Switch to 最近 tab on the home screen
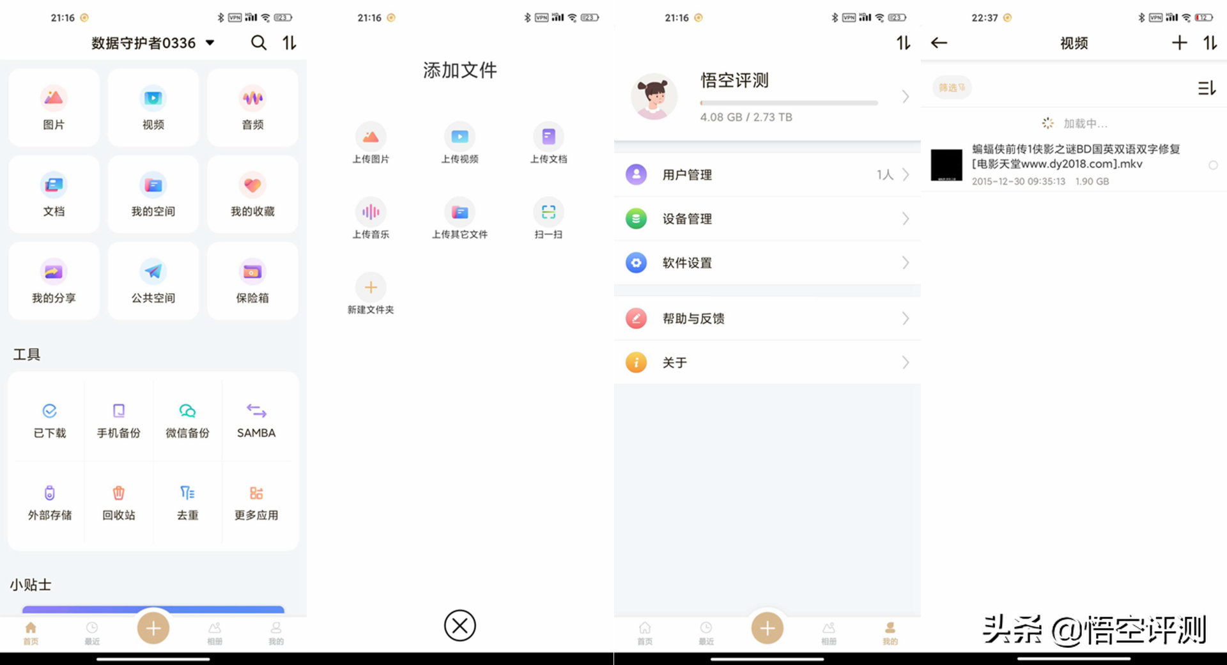 click(92, 633)
